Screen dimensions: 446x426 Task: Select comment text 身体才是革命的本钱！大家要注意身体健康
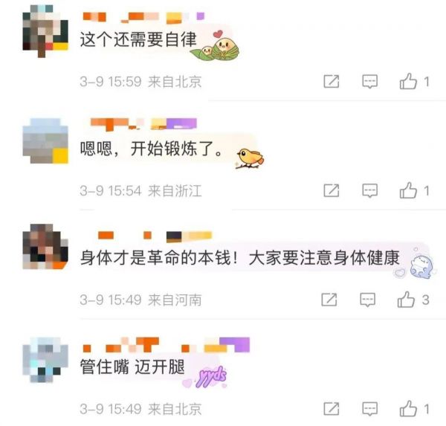point(240,258)
